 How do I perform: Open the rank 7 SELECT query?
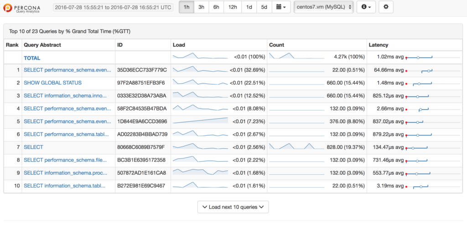(x=33, y=147)
